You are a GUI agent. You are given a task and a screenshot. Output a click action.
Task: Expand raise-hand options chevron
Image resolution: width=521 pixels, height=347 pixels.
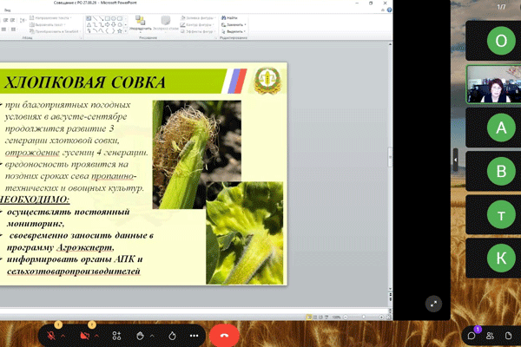pyautogui.click(x=152, y=336)
